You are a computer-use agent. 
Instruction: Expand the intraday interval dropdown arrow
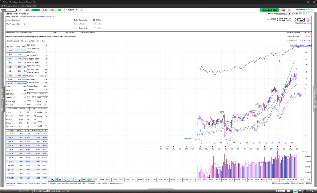coord(57,10)
